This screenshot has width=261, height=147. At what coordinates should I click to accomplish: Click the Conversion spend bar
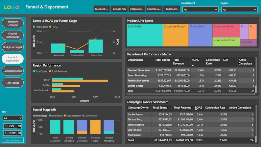tap(96, 46)
